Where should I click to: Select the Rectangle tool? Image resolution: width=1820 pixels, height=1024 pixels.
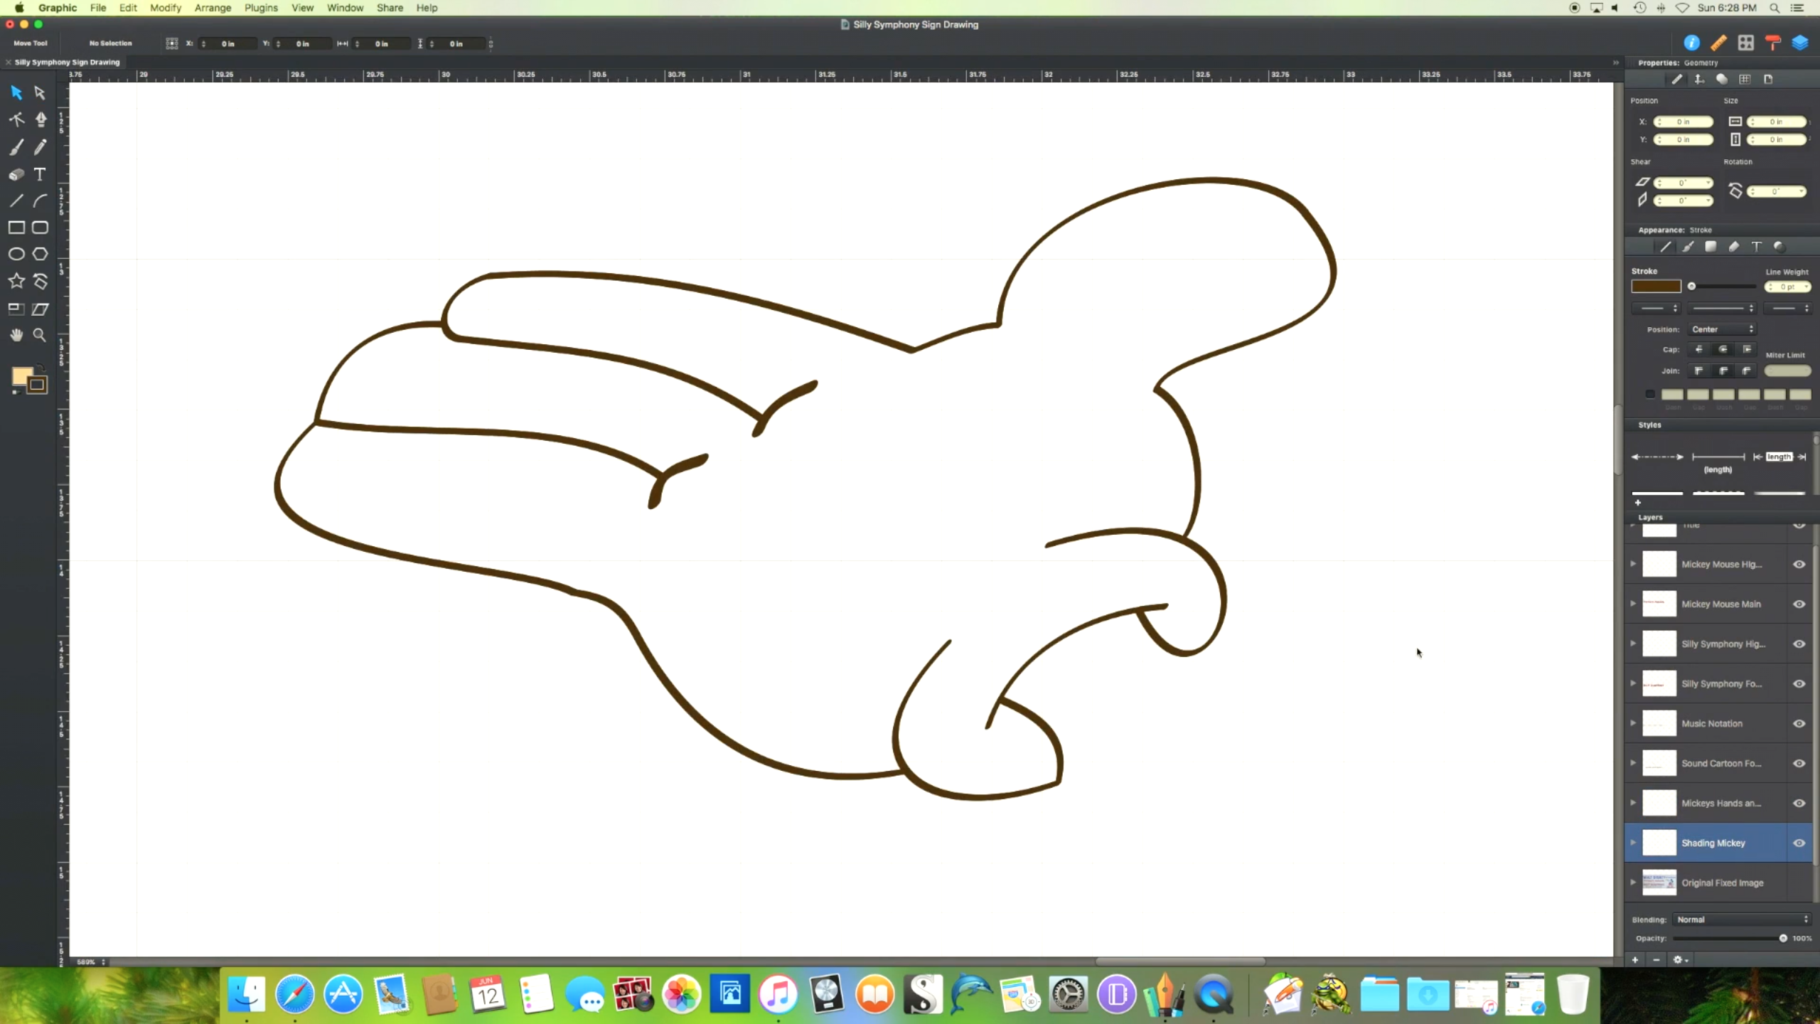[16, 228]
